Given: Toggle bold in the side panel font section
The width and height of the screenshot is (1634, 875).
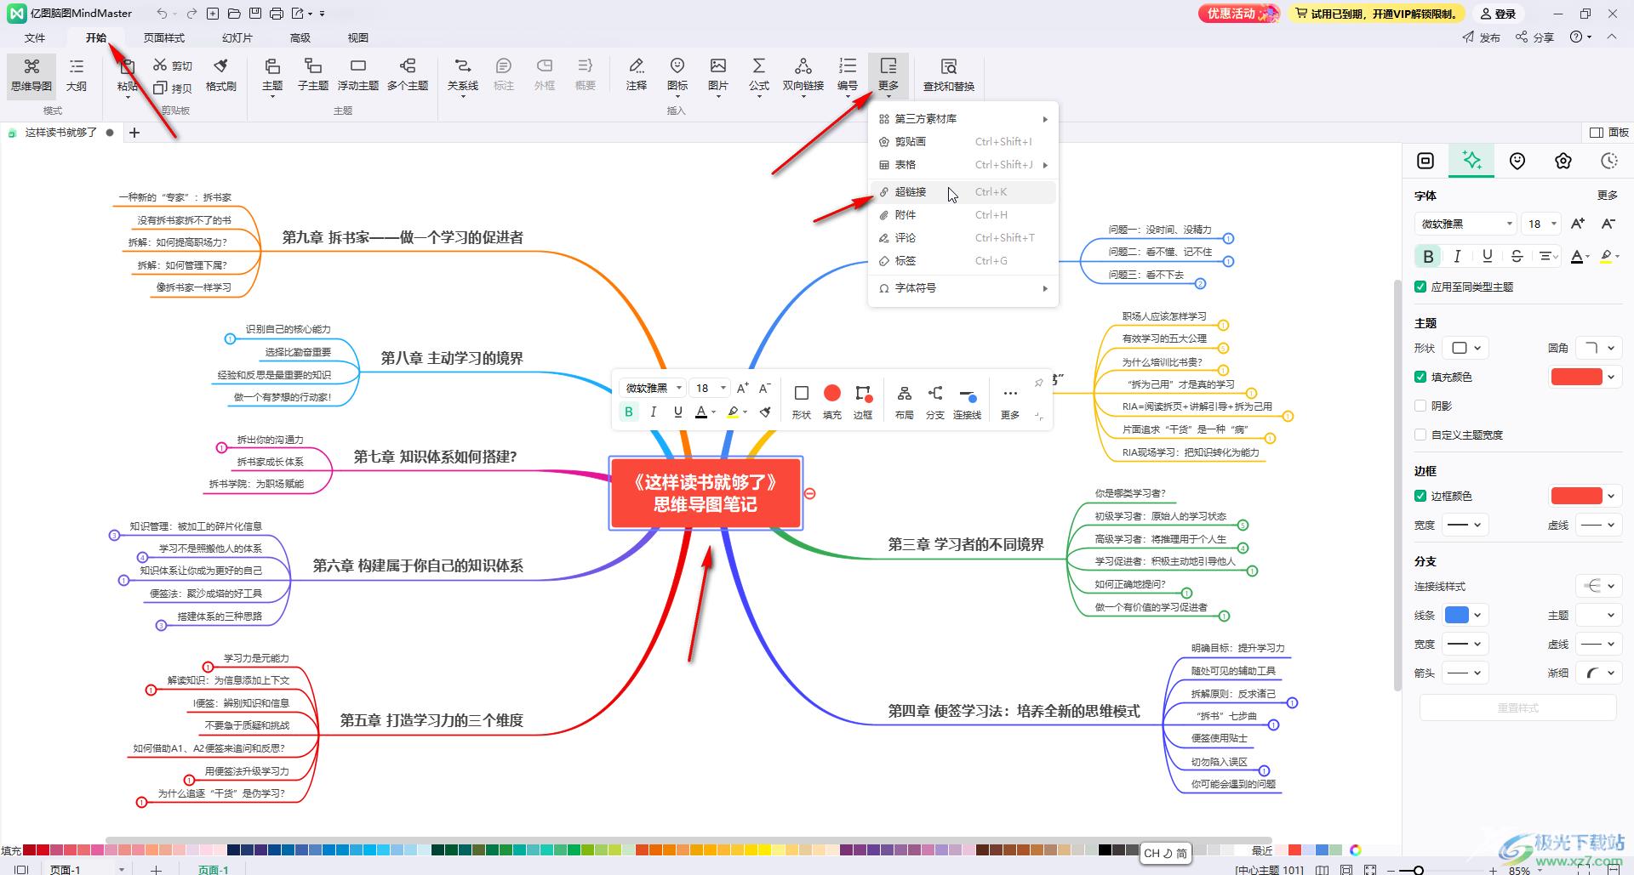Looking at the screenshot, I should click(1428, 256).
